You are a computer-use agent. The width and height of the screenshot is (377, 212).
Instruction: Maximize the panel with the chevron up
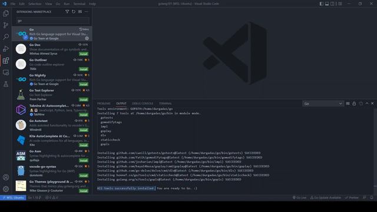click(x=367, y=104)
